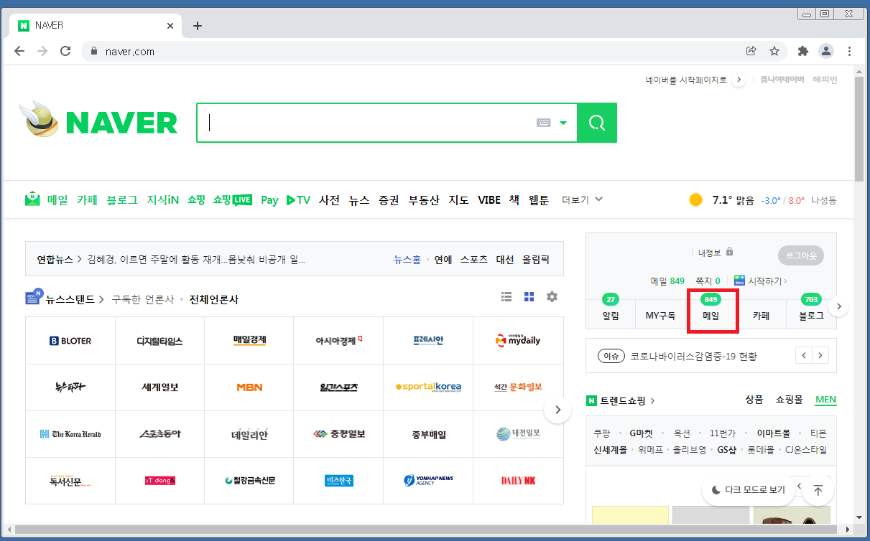The image size is (870, 541).
Task: Click the site lock icon in address bar
Action: (93, 51)
